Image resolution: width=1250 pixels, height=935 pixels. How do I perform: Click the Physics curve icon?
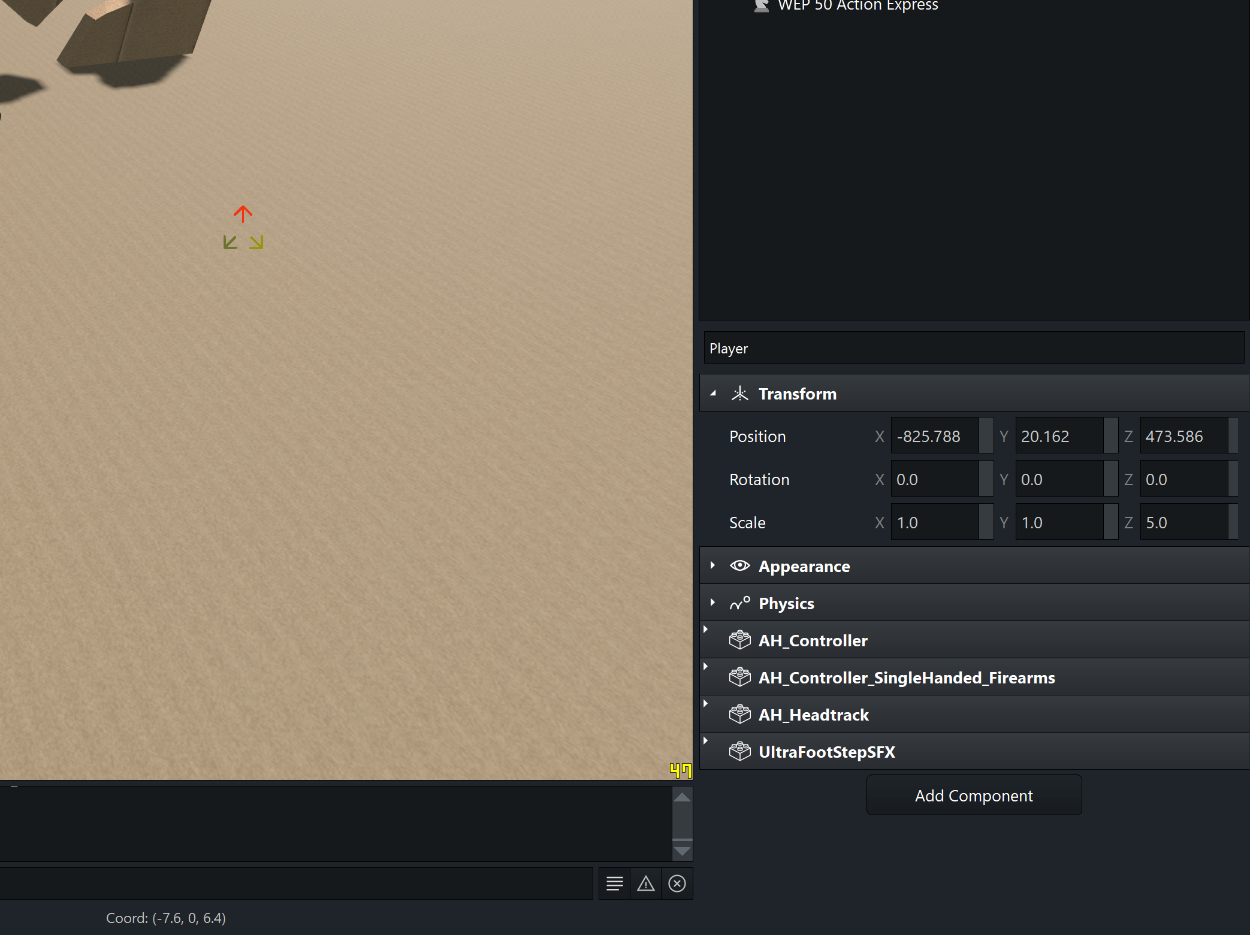[740, 603]
